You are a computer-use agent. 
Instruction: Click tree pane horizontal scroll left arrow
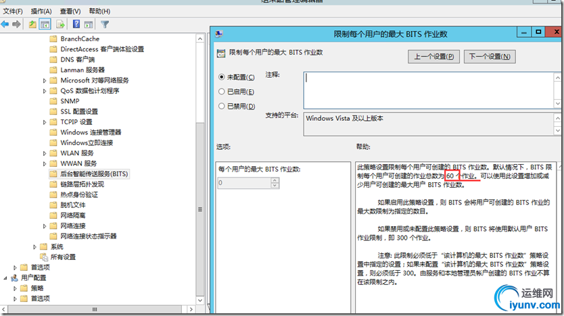(x=3, y=309)
